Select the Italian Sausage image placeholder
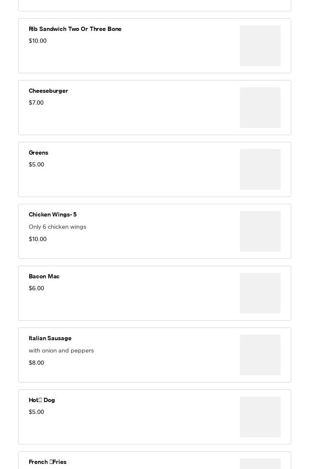309x469 pixels. point(260,355)
